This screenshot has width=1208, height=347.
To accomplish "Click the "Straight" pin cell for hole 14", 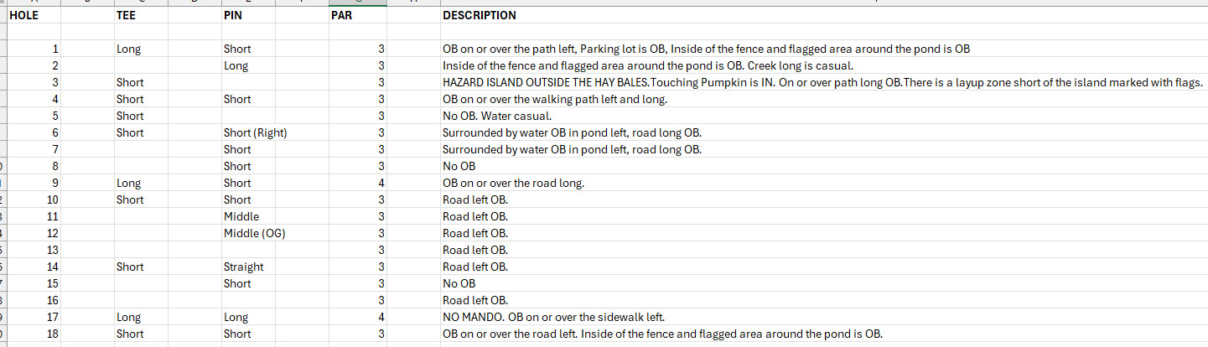I will 244,267.
